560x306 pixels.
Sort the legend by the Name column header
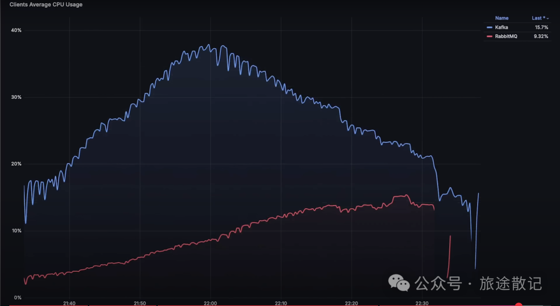tap(501, 18)
